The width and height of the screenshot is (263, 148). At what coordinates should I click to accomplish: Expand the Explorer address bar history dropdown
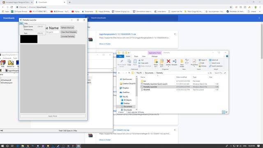pyautogui.click(x=208, y=73)
